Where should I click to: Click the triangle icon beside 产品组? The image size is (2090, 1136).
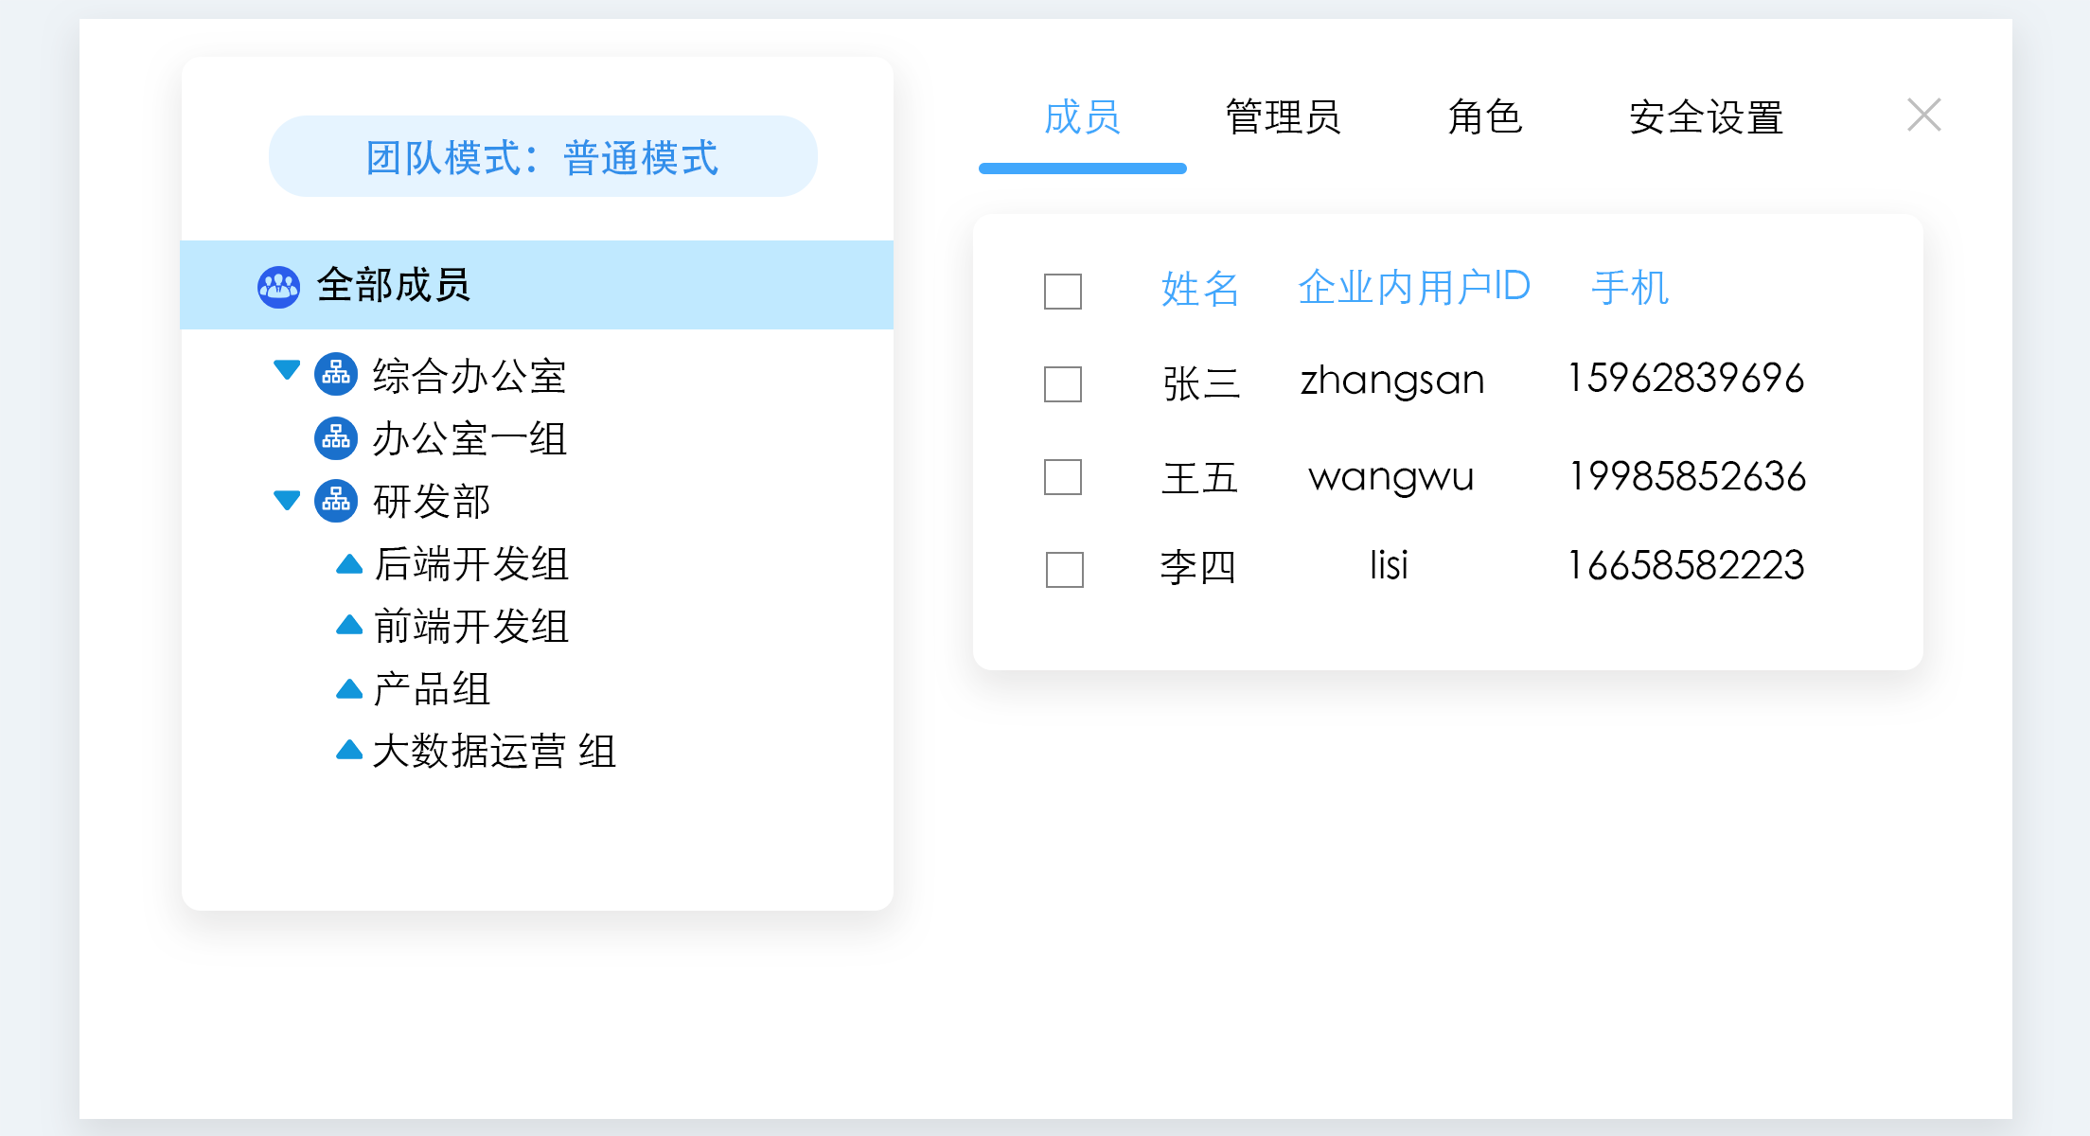(349, 688)
